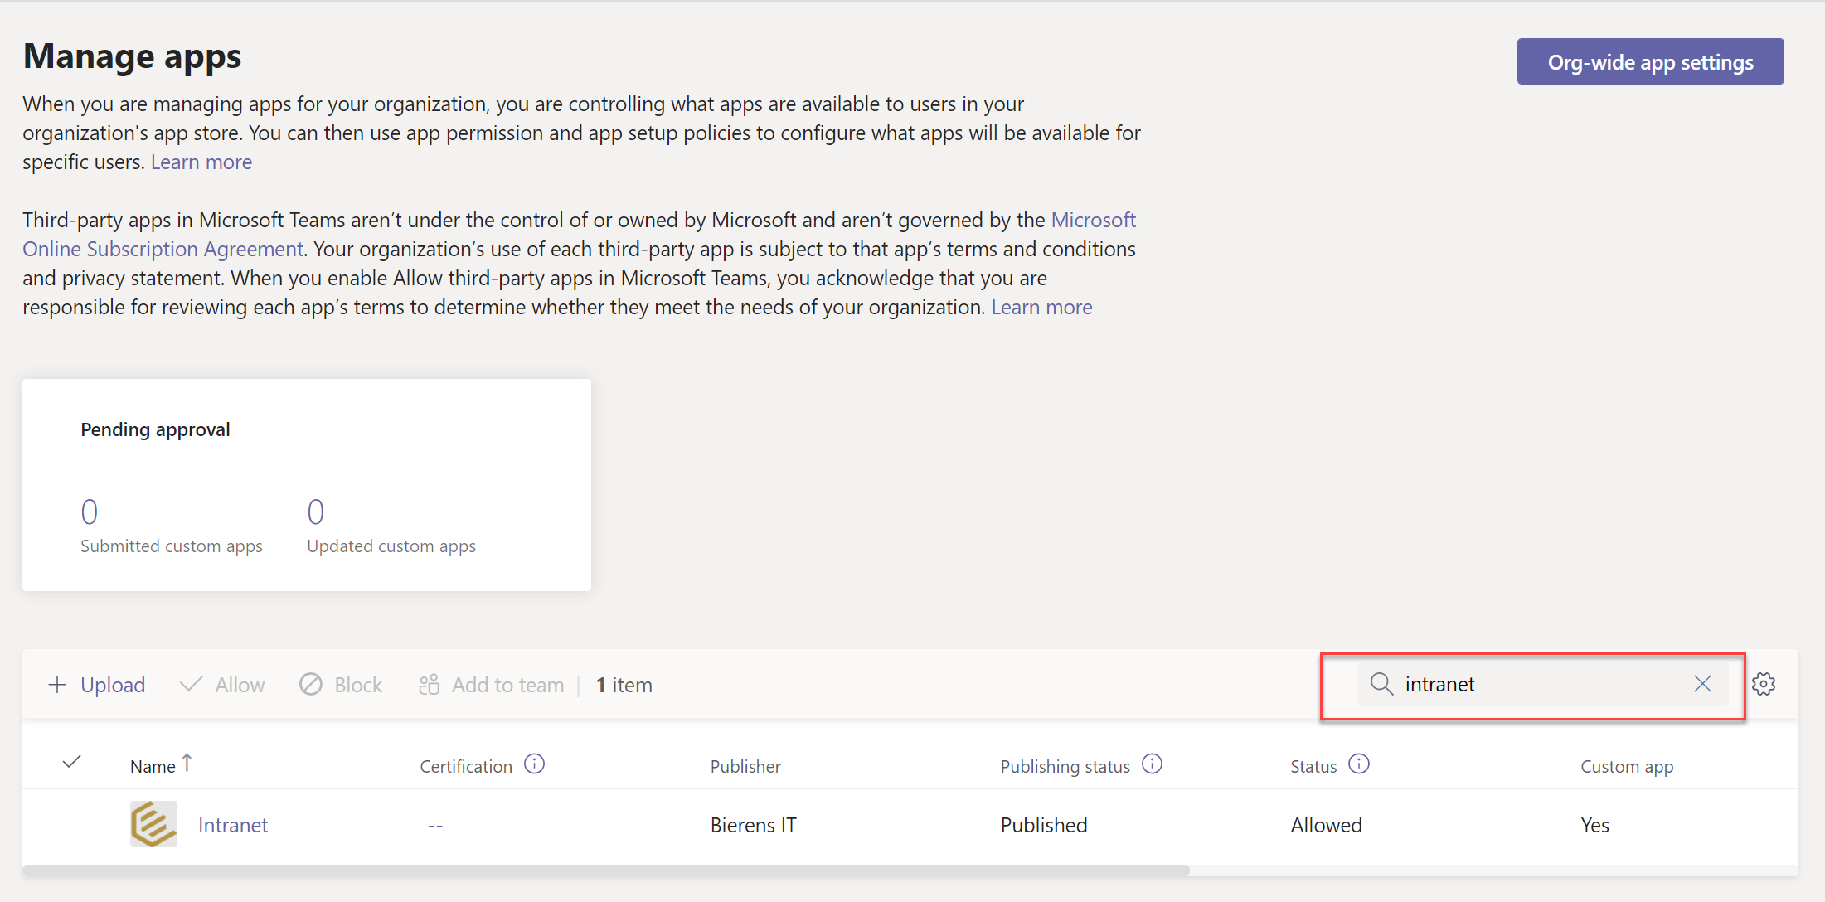
Task: Click the first Learn more link
Action: [x=201, y=162]
